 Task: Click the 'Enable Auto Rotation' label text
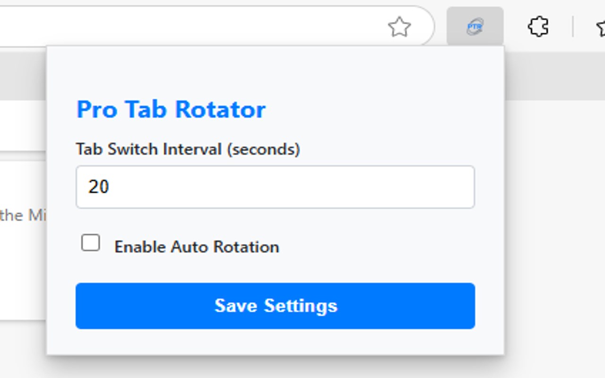(x=197, y=247)
